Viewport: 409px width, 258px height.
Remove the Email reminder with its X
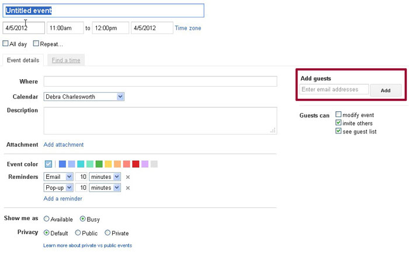click(128, 177)
